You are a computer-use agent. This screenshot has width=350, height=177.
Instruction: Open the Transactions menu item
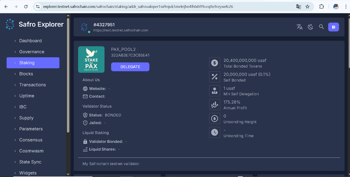tap(33, 85)
